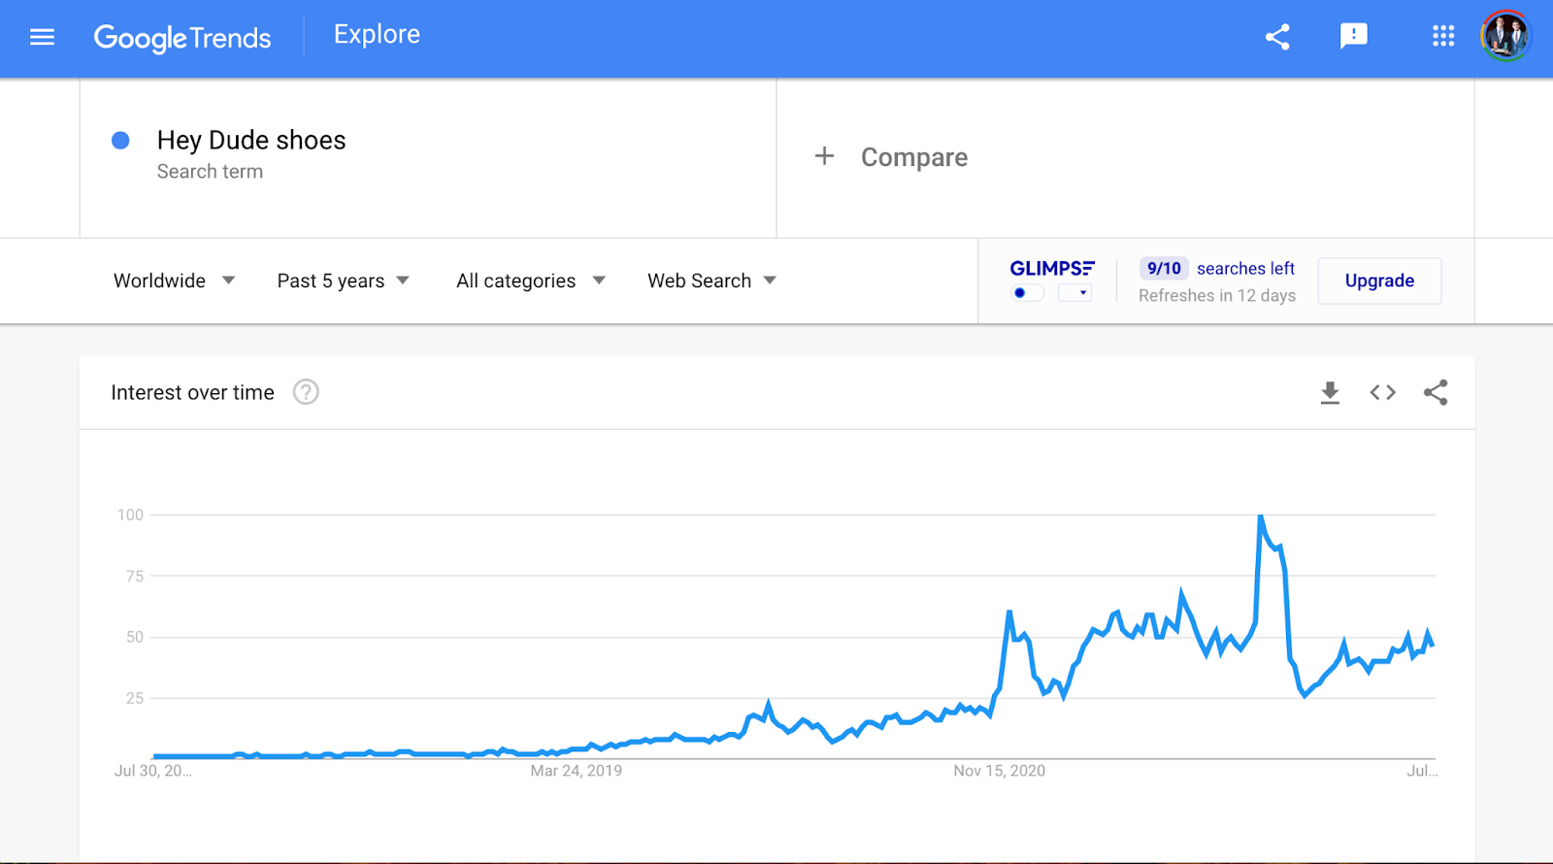
Task: Open the Worldwide region dropdown
Action: [x=174, y=281]
